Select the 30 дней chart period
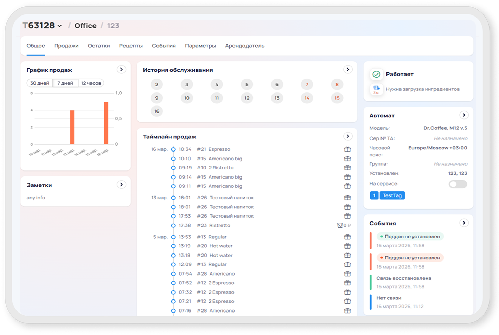 (40, 83)
